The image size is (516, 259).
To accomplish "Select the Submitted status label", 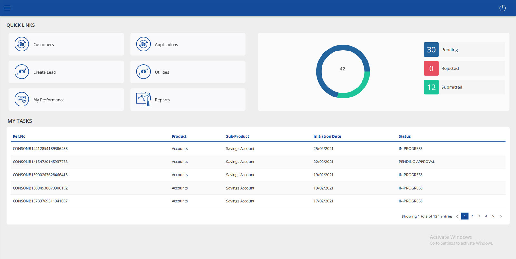I will pyautogui.click(x=452, y=87).
